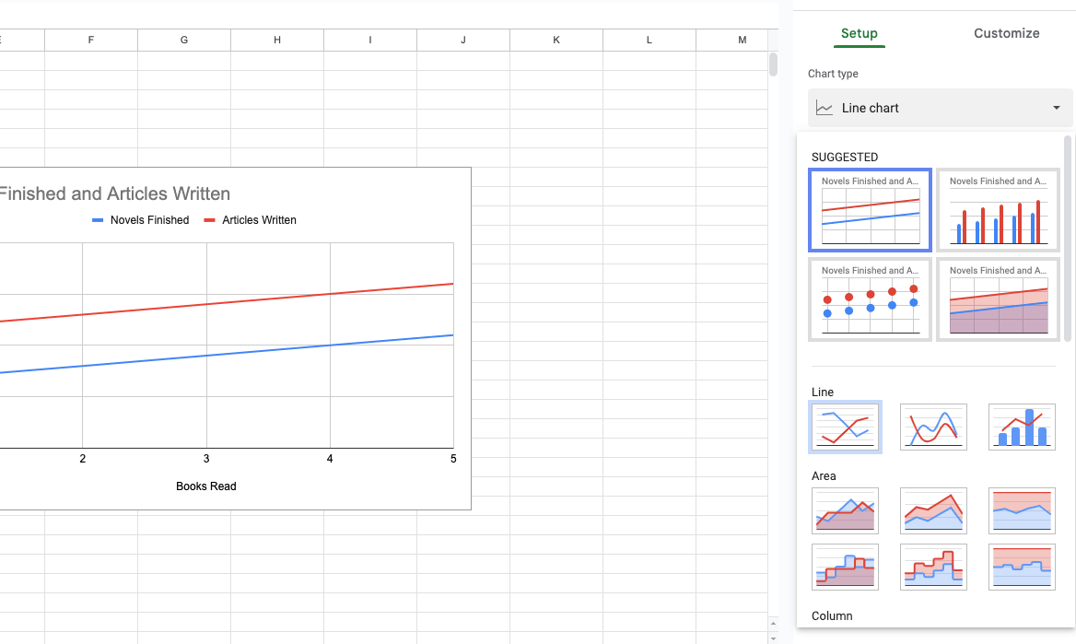This screenshot has width=1076, height=644.
Task: Select the stacked area chart icon
Action: [x=933, y=510]
